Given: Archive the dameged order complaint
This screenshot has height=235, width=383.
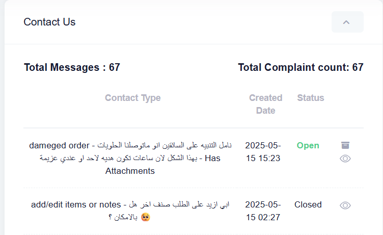Looking at the screenshot, I should click(345, 145).
